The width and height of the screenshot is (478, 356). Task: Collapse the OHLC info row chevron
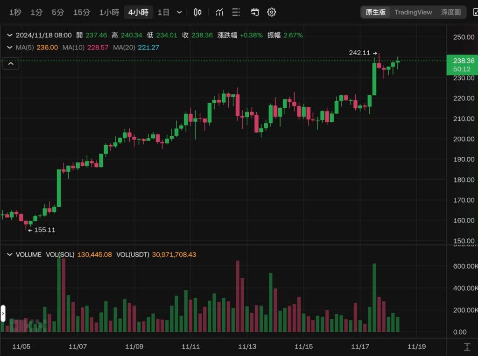click(9, 35)
